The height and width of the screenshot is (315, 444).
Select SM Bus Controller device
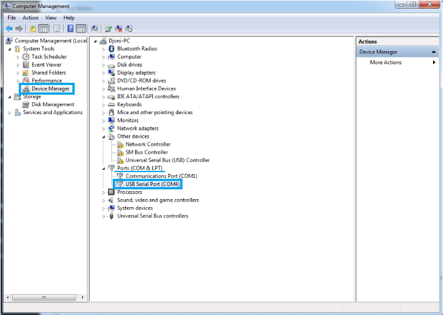coord(146,152)
